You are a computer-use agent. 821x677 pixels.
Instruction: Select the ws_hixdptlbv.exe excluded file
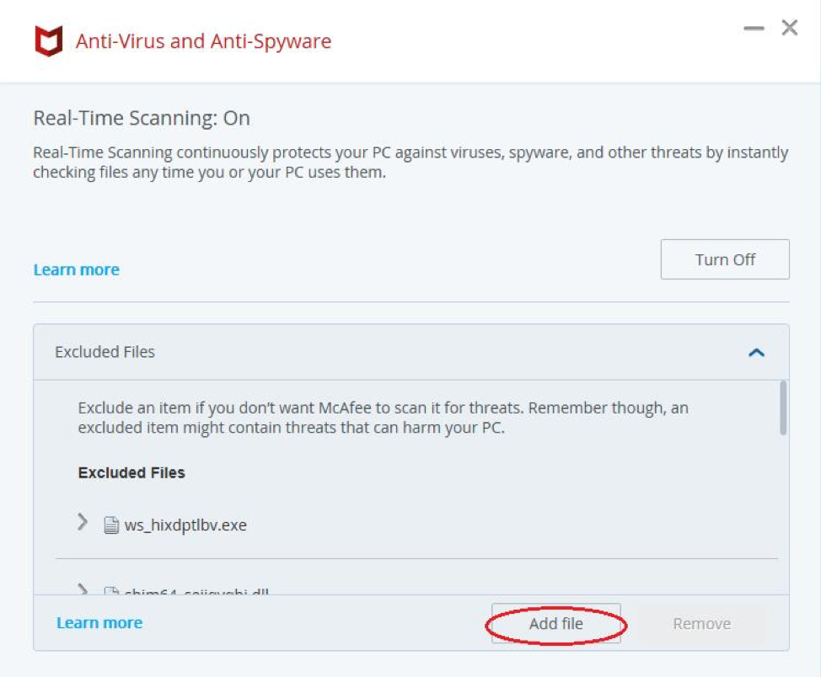pyautogui.click(x=187, y=524)
